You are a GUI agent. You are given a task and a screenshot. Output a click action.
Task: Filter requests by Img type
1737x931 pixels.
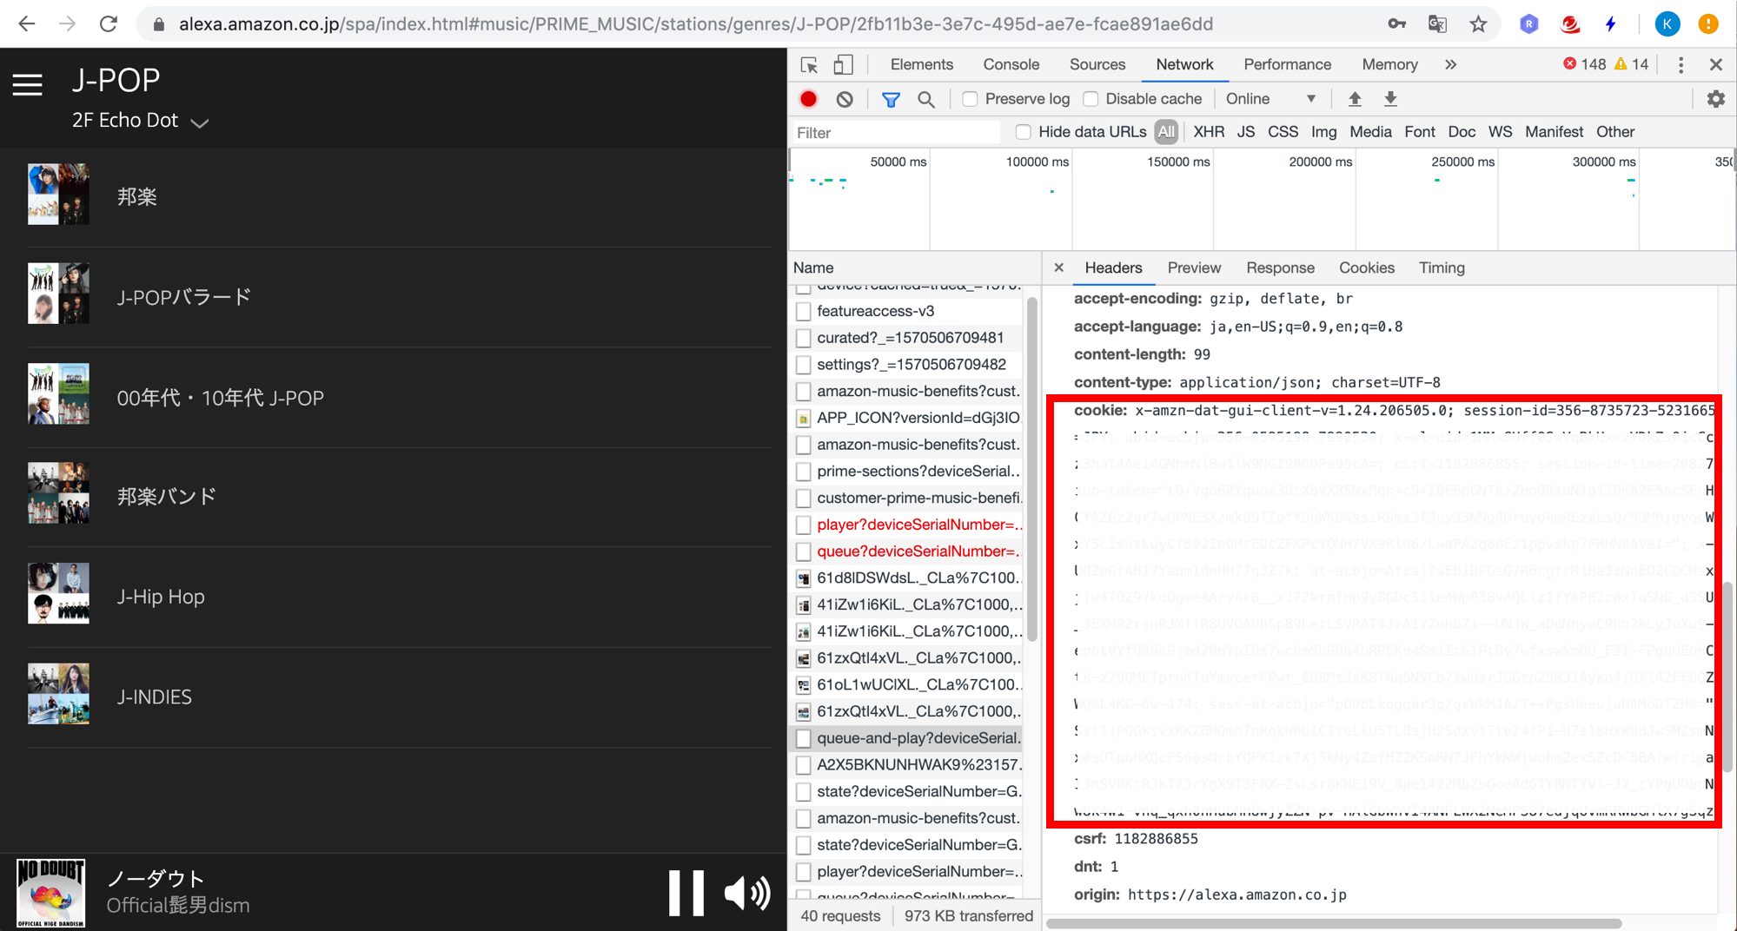pos(1323,132)
